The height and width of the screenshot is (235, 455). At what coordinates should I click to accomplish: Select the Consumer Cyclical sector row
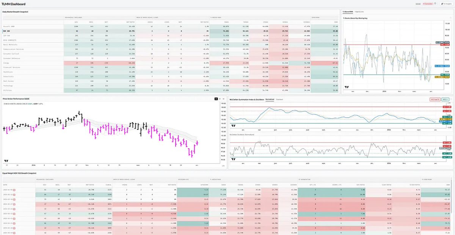point(171,54)
